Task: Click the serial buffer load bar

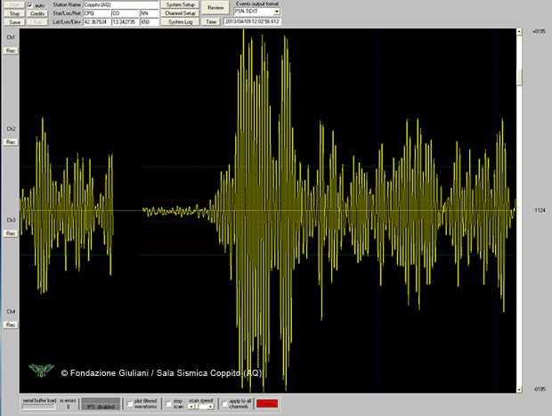Action: click(x=38, y=406)
